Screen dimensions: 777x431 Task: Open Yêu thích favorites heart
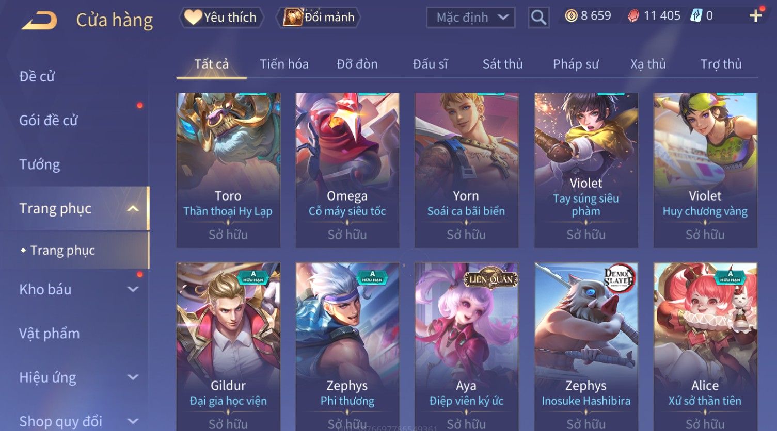221,18
